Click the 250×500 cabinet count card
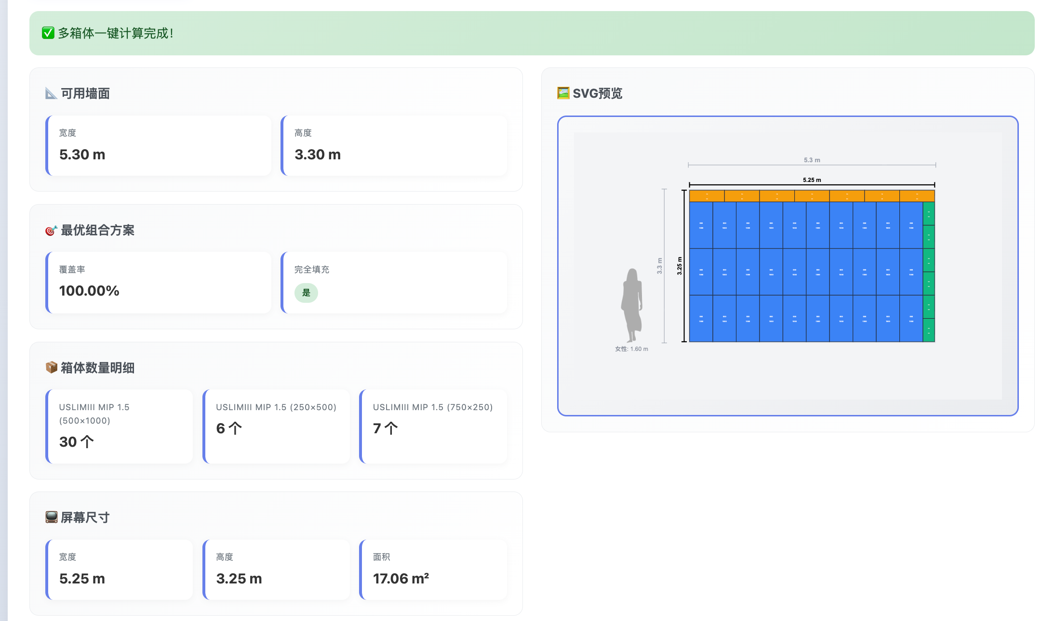Screen dimensions: 1042x621 pyautogui.click(x=277, y=426)
